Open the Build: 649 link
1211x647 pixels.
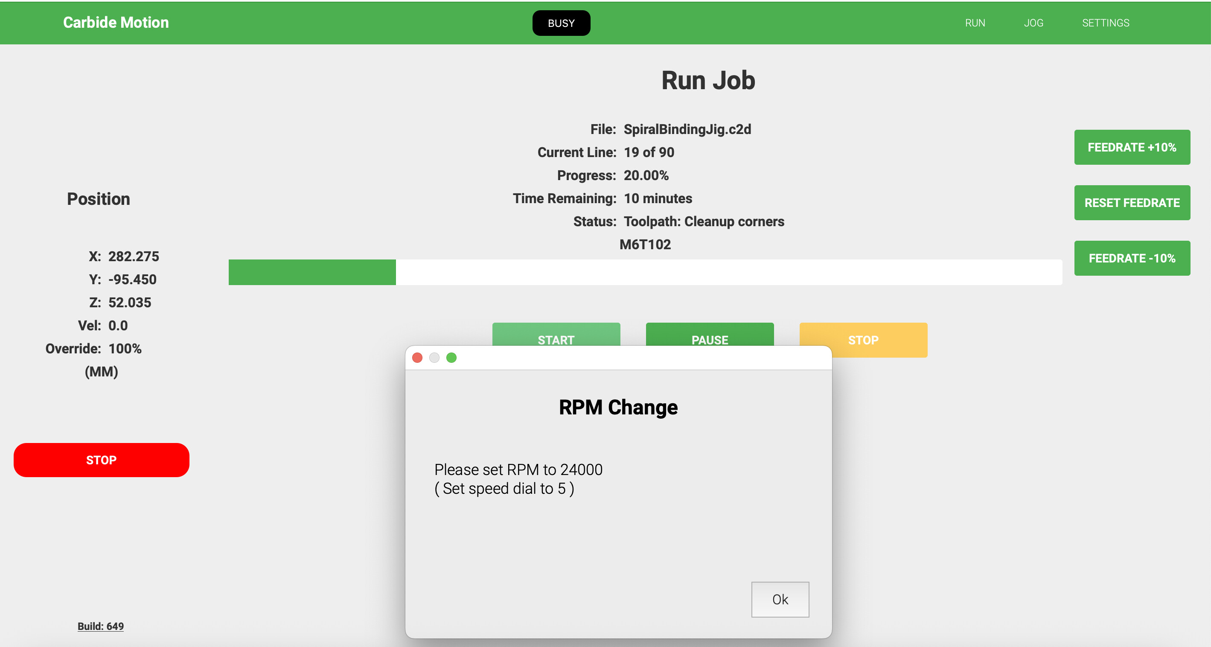101,627
